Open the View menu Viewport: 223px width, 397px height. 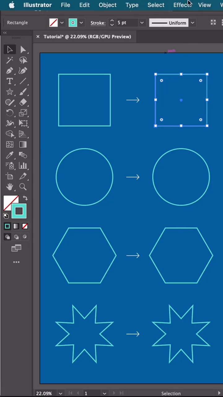pos(204,5)
